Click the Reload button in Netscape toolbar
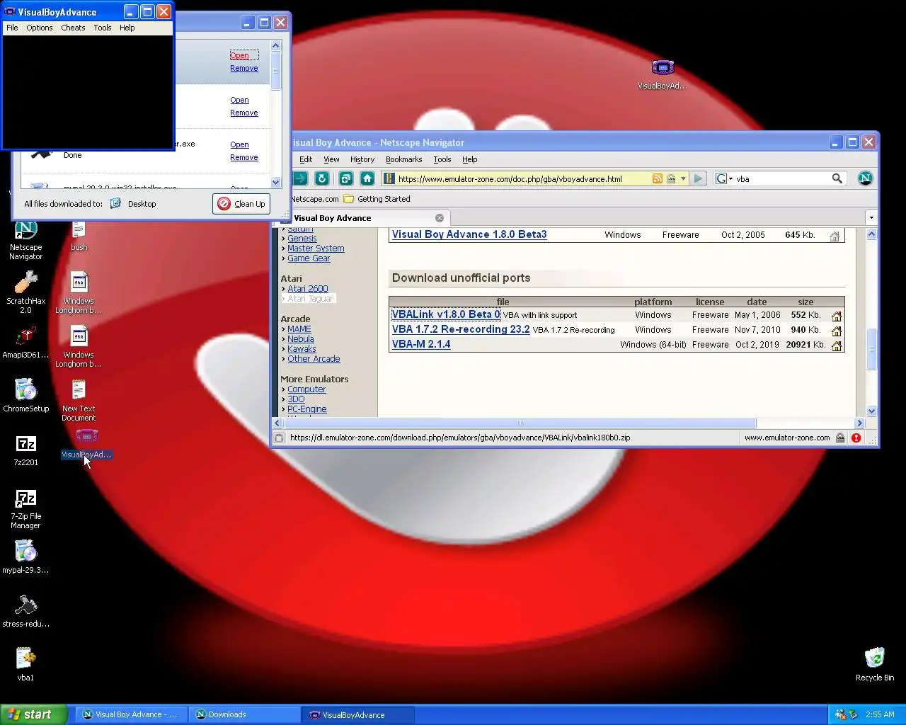The height and width of the screenshot is (725, 906). click(322, 178)
